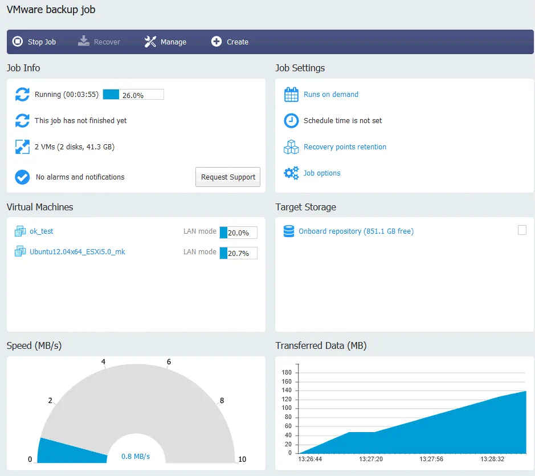Viewport: 535px width, 476px height.
Task: Click the Runs on demand link
Action: [x=331, y=95]
